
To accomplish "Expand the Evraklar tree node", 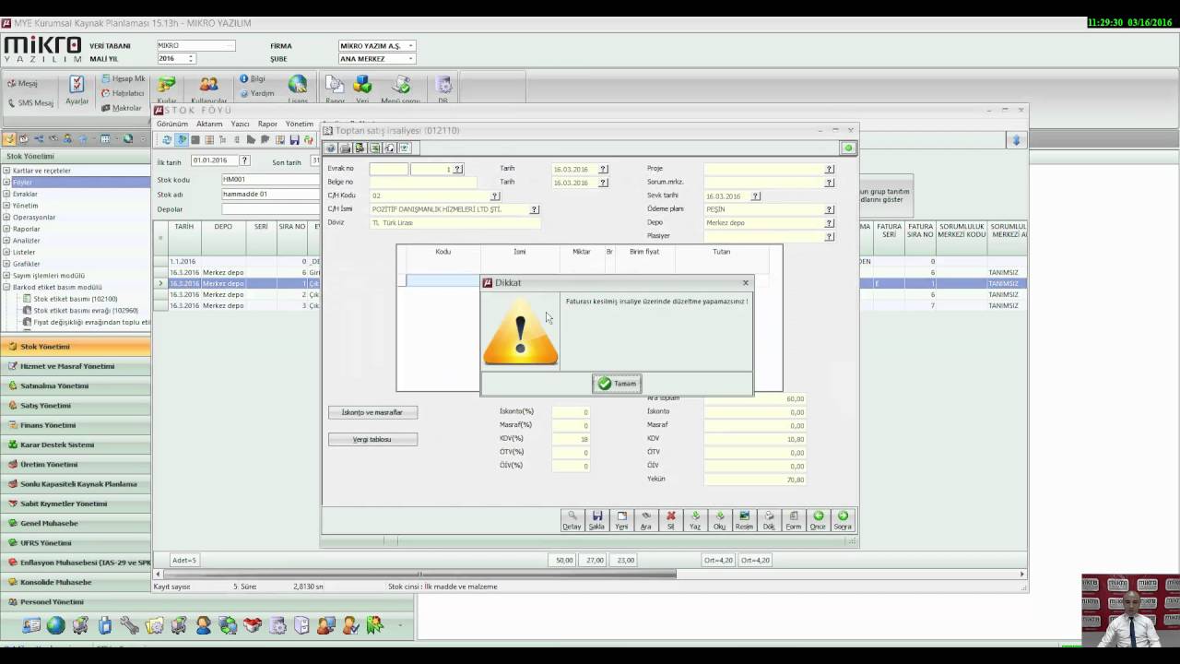I will [6, 194].
